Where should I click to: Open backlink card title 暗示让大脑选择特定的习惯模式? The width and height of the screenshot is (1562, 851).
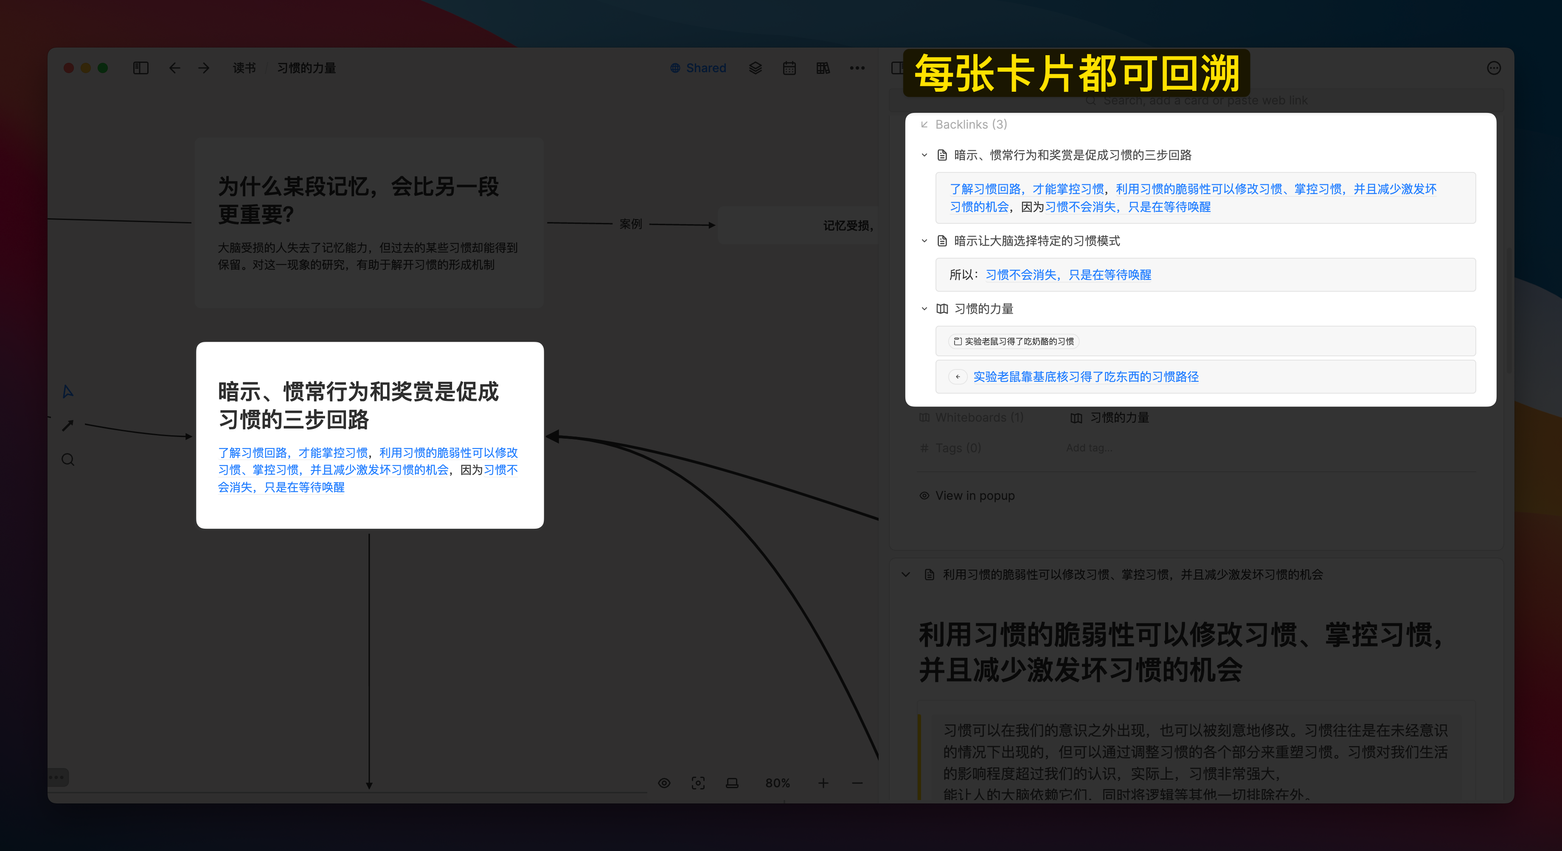coord(1037,241)
